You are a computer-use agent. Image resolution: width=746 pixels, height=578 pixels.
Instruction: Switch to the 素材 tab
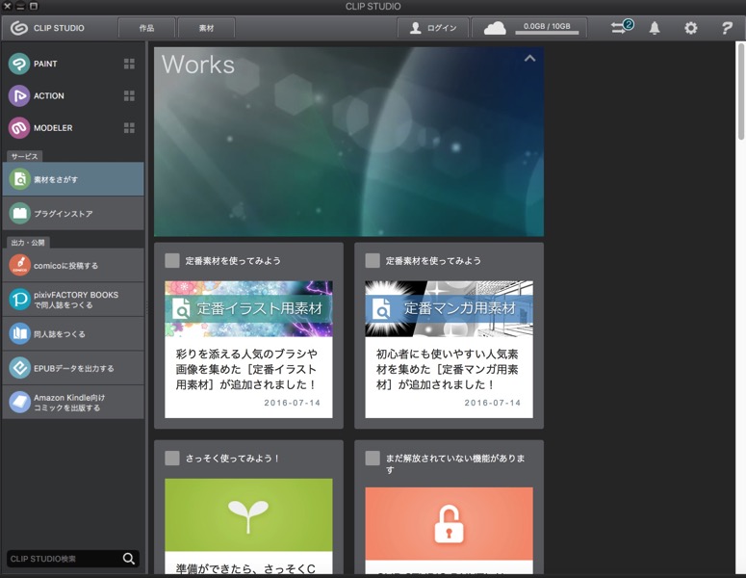(206, 28)
